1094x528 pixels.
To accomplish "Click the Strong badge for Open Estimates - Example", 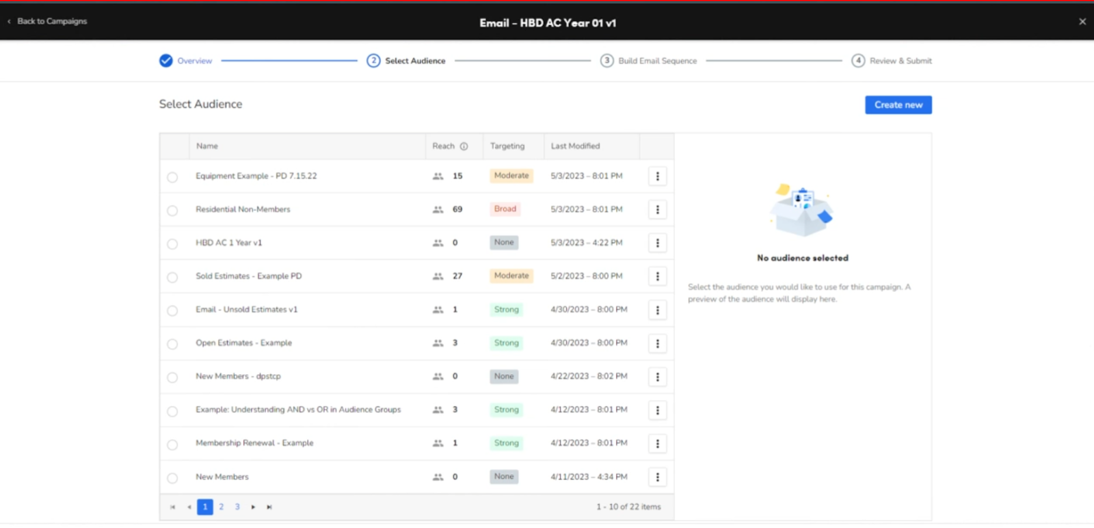I will [507, 343].
